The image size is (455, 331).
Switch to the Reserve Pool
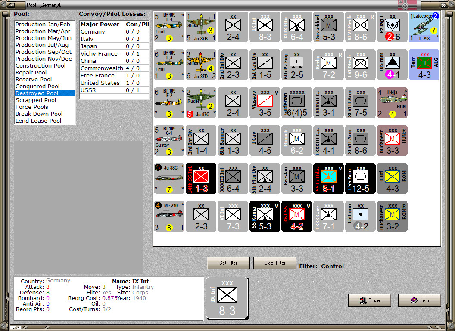pos(45,80)
